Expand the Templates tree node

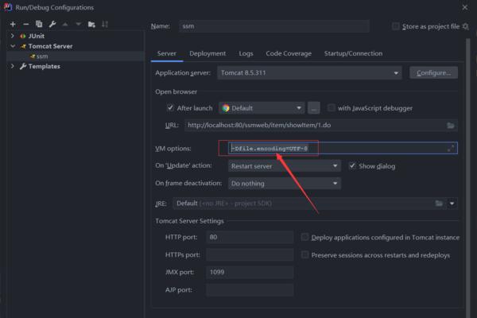pos(13,66)
